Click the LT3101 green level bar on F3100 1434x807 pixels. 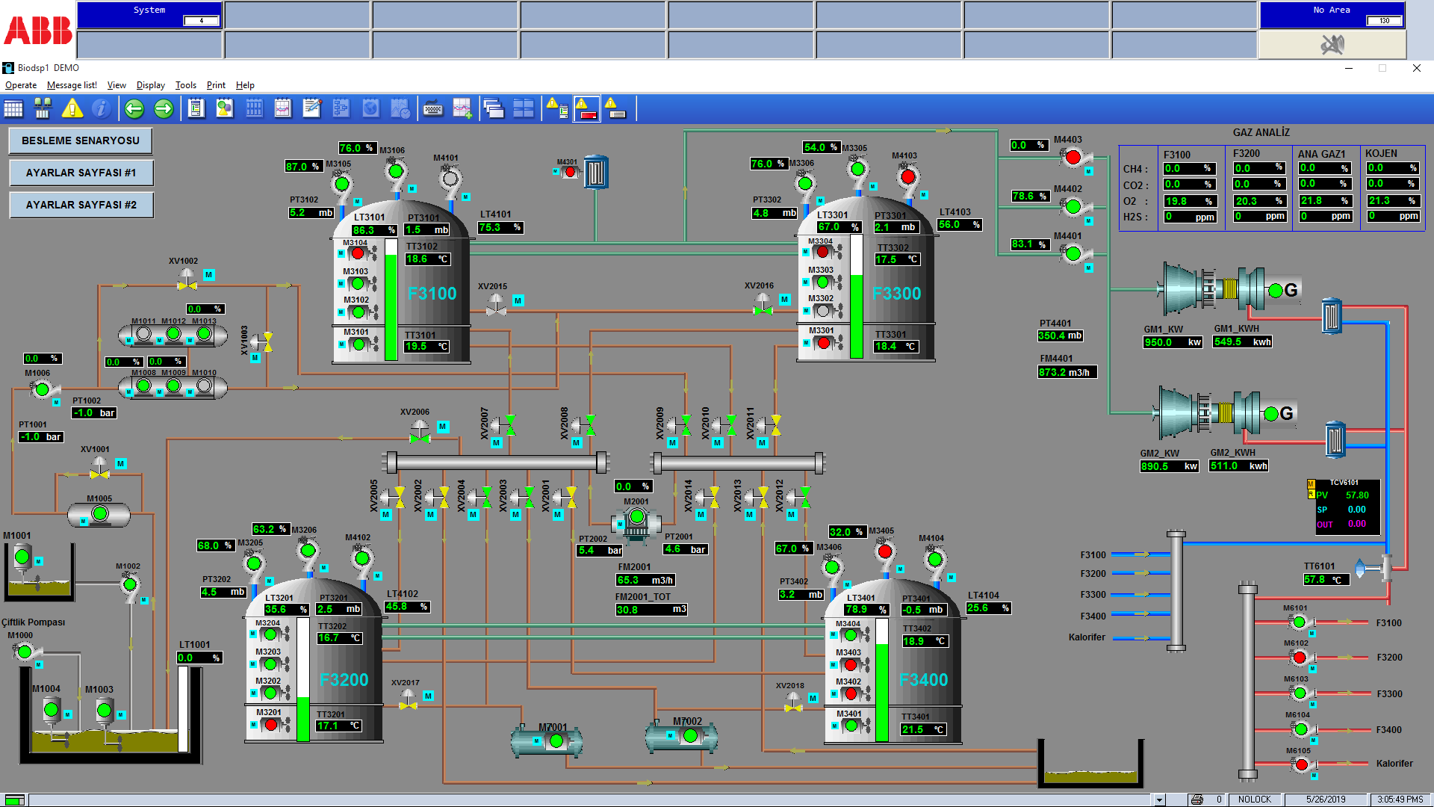click(x=391, y=306)
